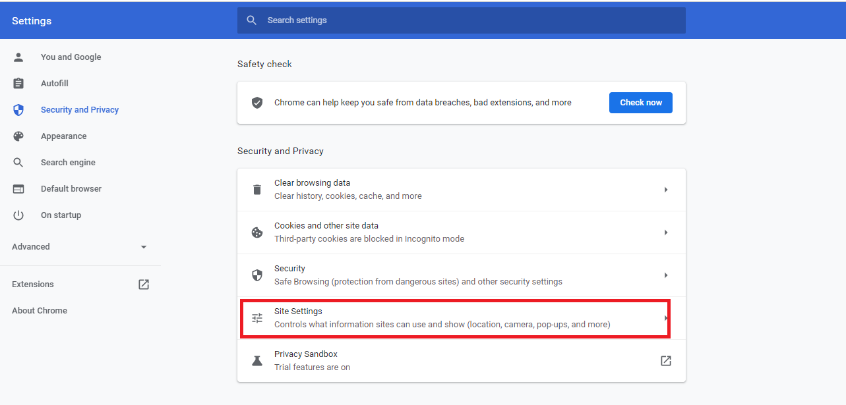Open Security row right arrow

pyautogui.click(x=666, y=275)
